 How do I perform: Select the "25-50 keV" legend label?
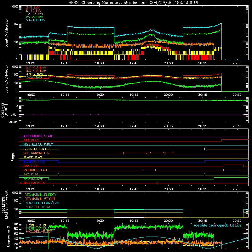pyautogui.click(x=34, y=17)
